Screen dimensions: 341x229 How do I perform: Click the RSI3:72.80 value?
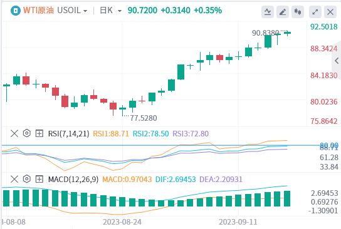point(191,134)
